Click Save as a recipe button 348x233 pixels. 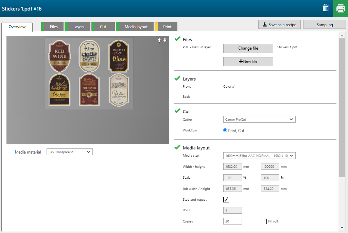click(x=279, y=24)
